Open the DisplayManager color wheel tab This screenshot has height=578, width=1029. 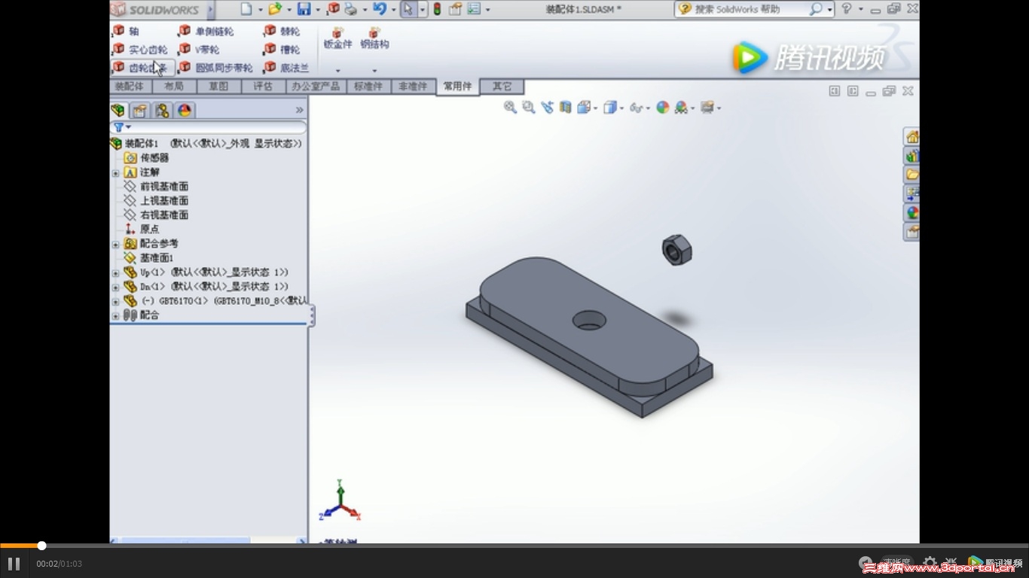(185, 111)
